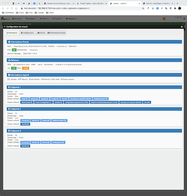Open the Plugins dropdown menu
The height and width of the screenshot is (196, 187).
57,19
